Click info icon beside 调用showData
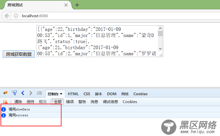The height and width of the screenshot is (136, 220). tap(4, 109)
